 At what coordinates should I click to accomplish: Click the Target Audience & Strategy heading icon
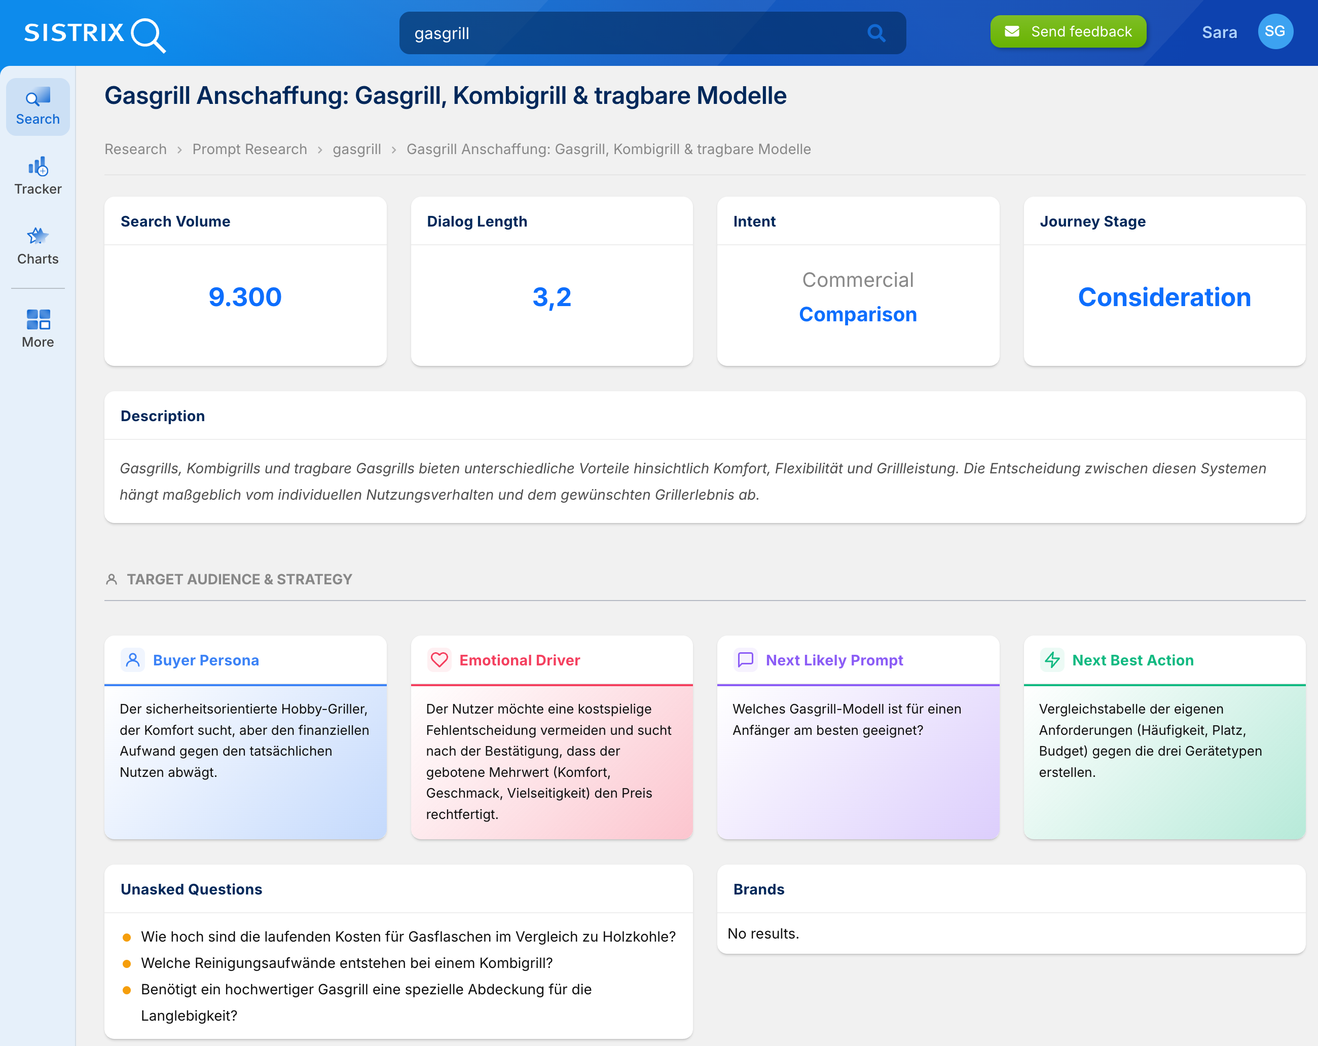tap(111, 579)
